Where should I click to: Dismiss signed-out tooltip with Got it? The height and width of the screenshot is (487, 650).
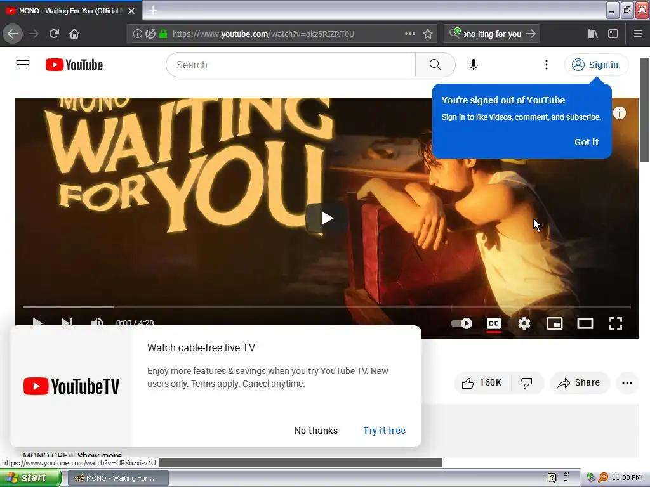tap(586, 142)
